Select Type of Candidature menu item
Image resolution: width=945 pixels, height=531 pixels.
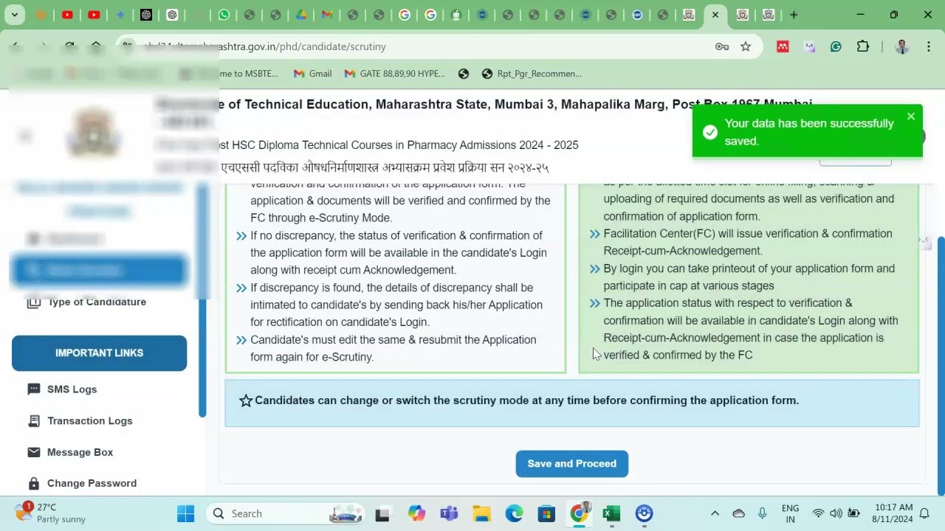coord(97,302)
